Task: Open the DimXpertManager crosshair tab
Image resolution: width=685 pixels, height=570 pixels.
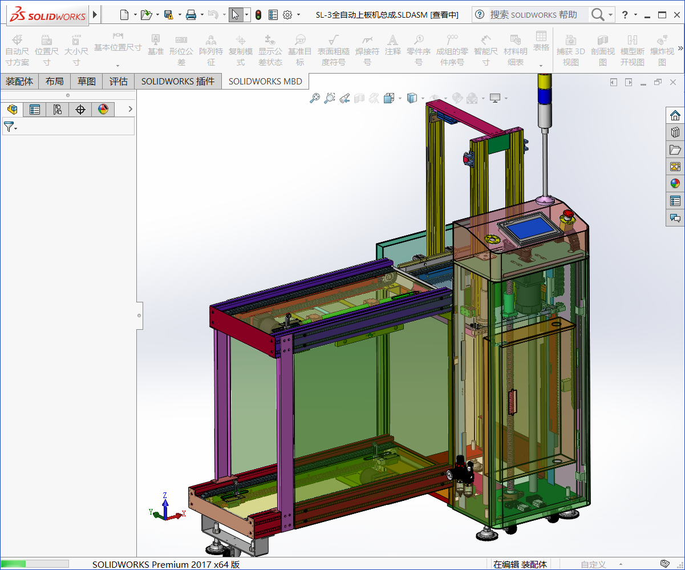Action: coord(80,110)
